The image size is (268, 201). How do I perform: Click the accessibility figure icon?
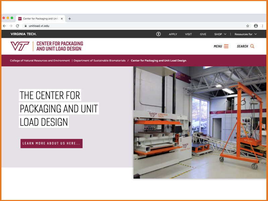158,34
